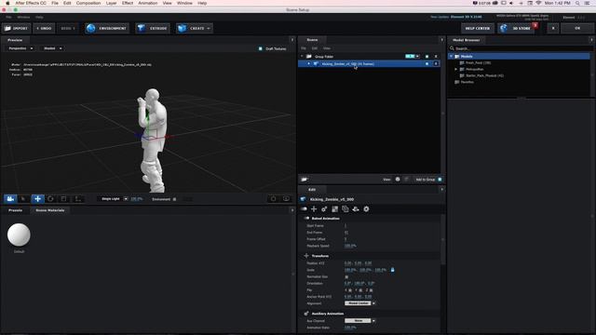
Task: Confirm with the OK button
Action: coord(577,28)
